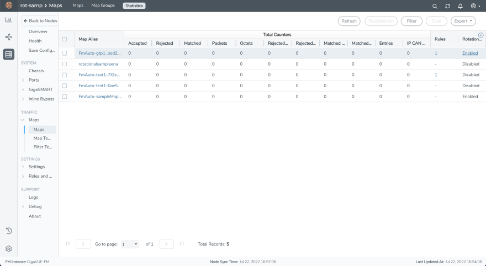Open the Go to page dropdown
The height and width of the screenshot is (266, 486).
[130, 244]
